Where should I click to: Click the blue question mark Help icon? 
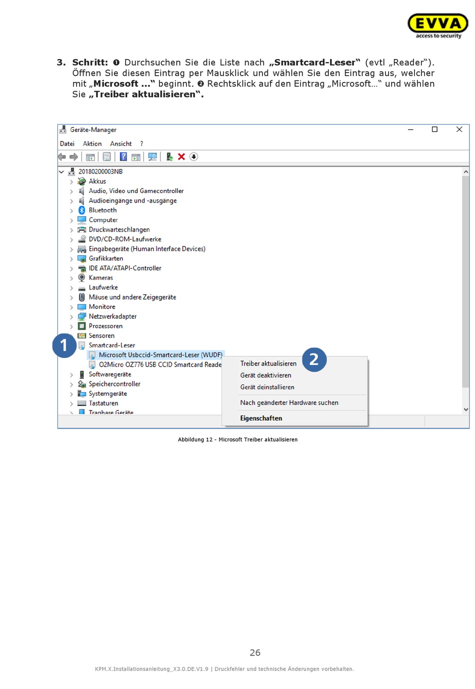123,157
